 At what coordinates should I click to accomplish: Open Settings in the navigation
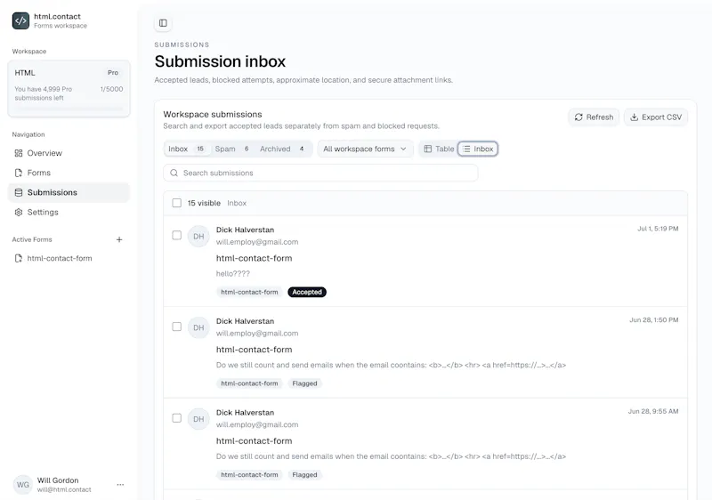tap(69, 213)
